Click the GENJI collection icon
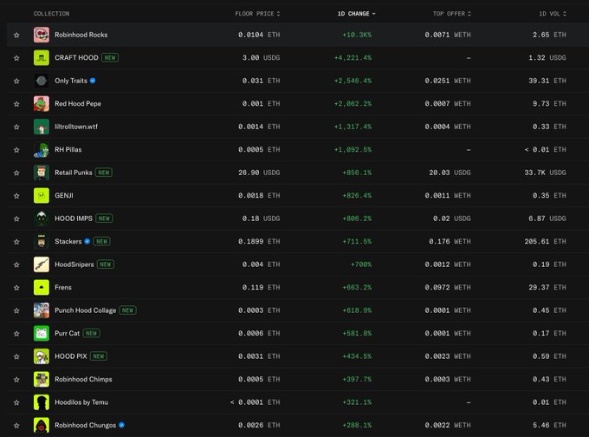 coord(42,196)
